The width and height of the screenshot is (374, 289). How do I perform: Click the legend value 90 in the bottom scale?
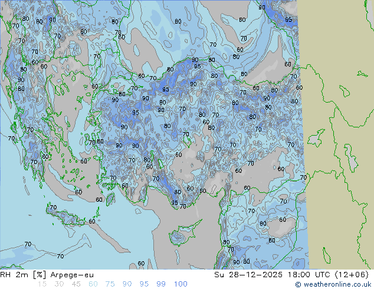[x=127, y=284]
